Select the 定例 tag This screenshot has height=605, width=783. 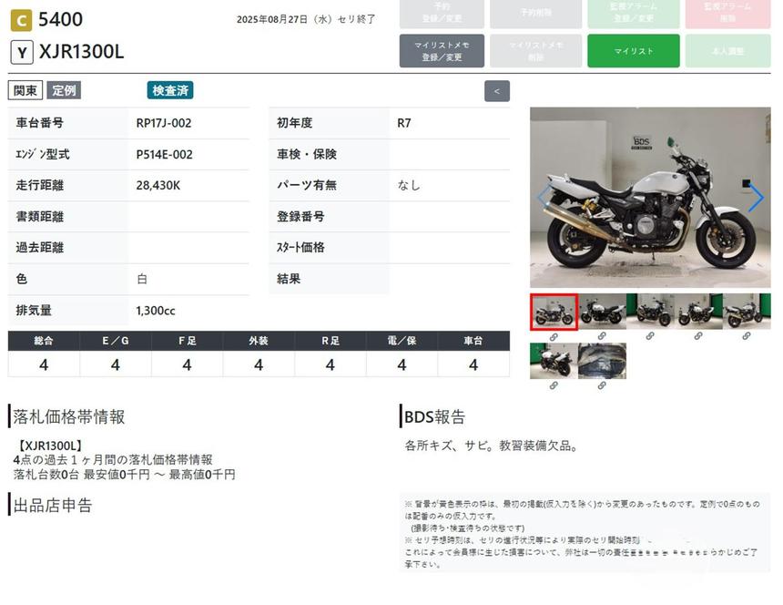(x=64, y=90)
